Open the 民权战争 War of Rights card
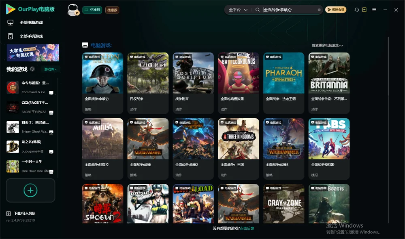Image resolution: width=405 pixels, height=239 pixels. [148, 83]
